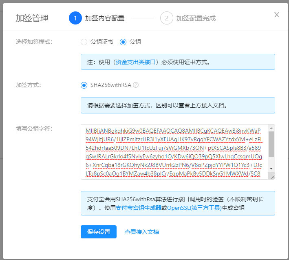The image size is (289, 260).
Task: Click the 加签管理 dialog title
Action: click(x=32, y=18)
